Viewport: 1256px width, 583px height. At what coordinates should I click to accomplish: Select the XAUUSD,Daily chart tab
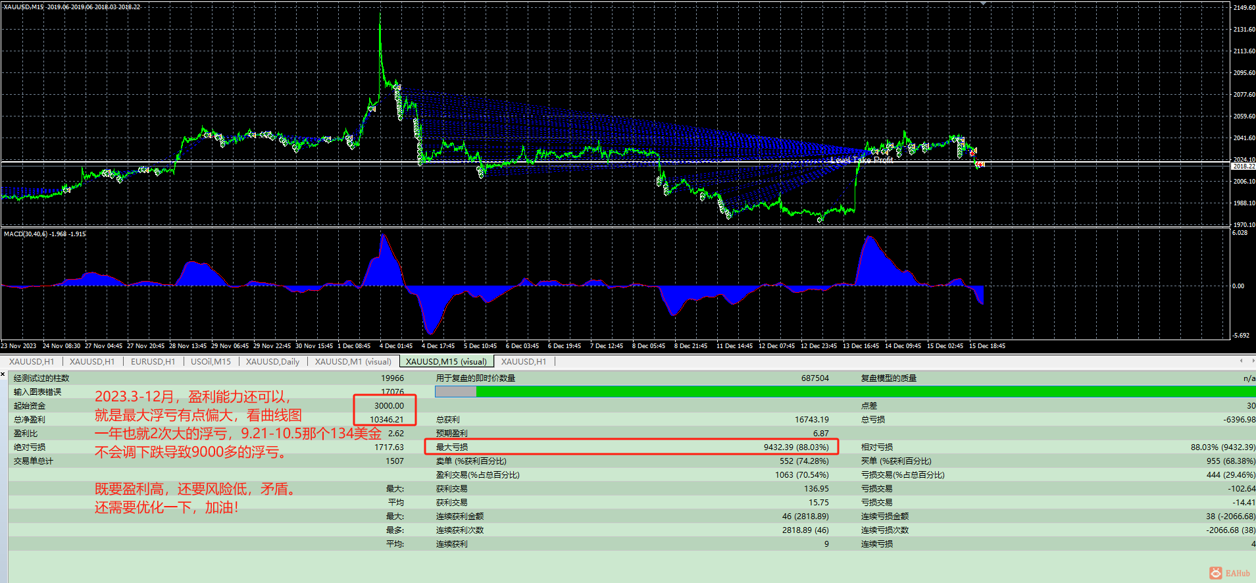point(272,361)
